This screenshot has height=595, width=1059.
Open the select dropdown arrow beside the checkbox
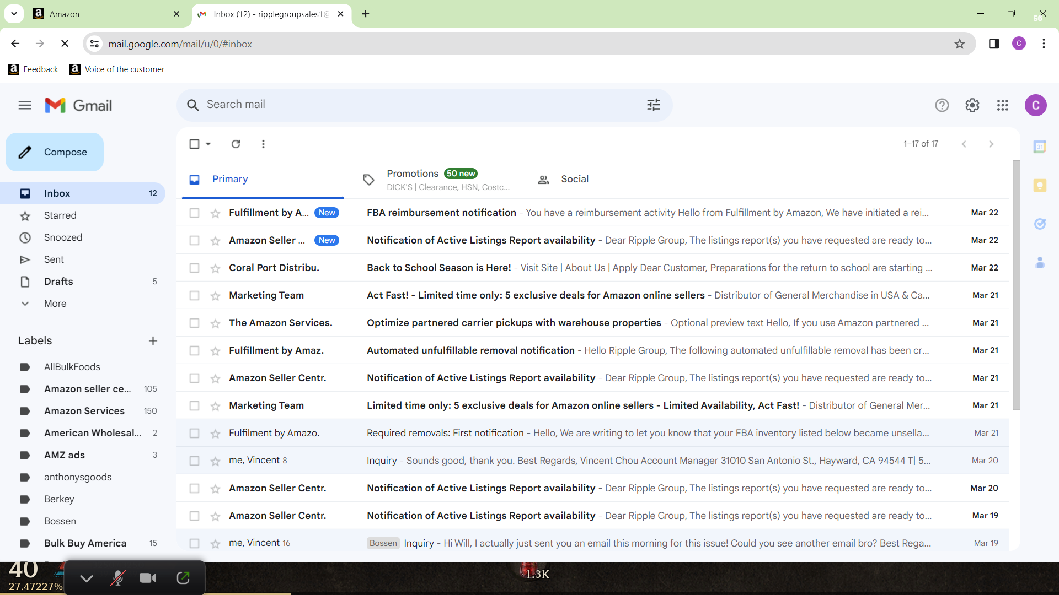click(208, 144)
